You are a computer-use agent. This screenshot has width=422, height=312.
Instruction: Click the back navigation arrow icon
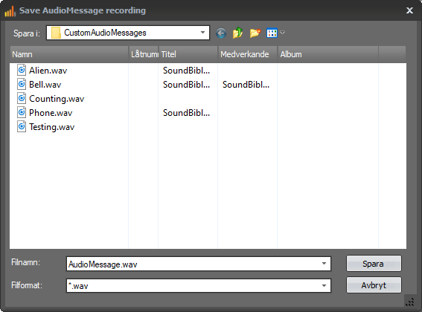click(x=221, y=33)
